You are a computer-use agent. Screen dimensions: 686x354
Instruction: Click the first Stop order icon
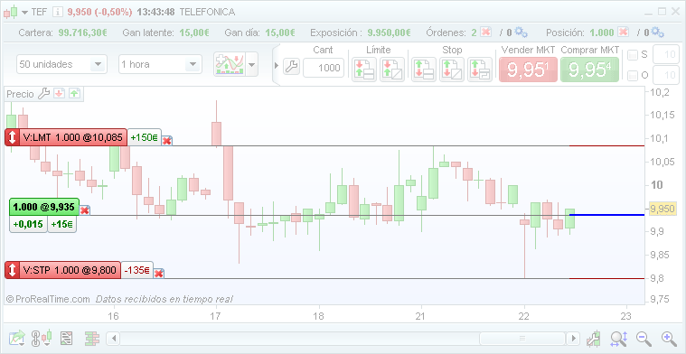pos(424,70)
